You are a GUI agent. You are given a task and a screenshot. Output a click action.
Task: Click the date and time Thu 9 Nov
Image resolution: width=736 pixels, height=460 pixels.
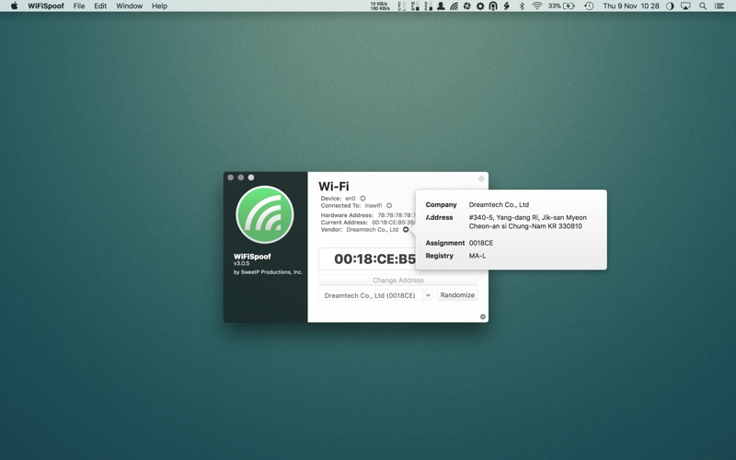[631, 6]
